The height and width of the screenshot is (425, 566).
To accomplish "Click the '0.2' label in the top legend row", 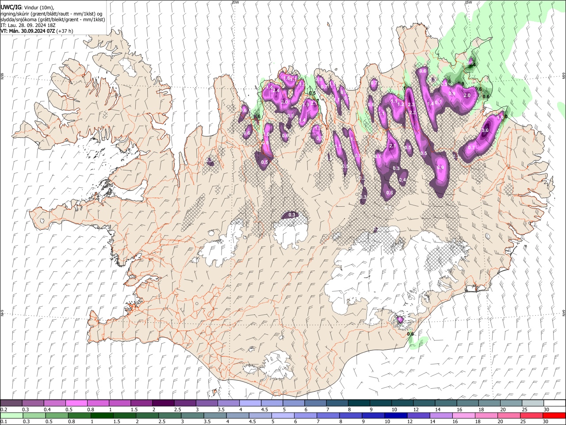I will click(x=4, y=410).
